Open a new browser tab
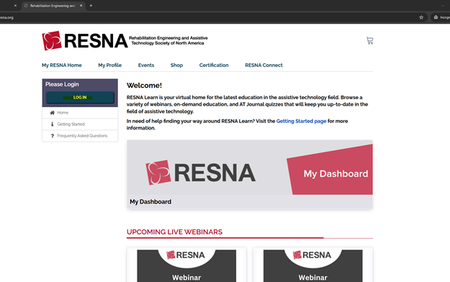 coord(91,6)
